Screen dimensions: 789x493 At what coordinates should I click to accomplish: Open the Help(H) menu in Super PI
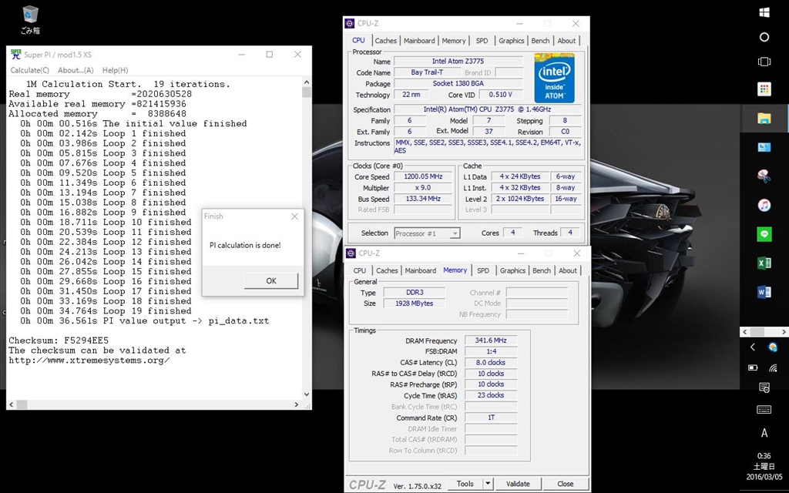tap(116, 70)
